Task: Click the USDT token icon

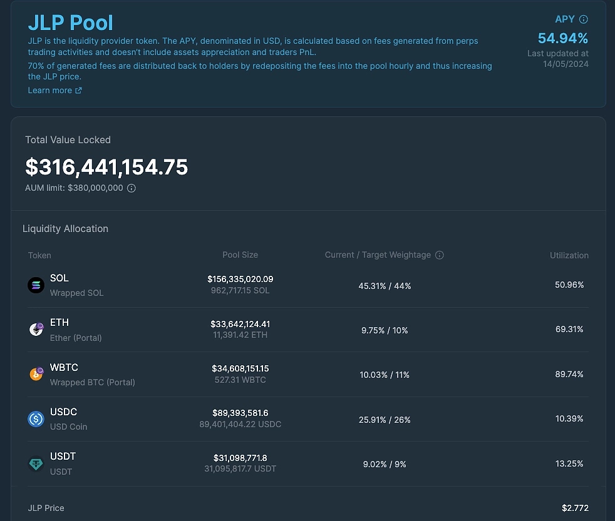Action: coord(36,464)
